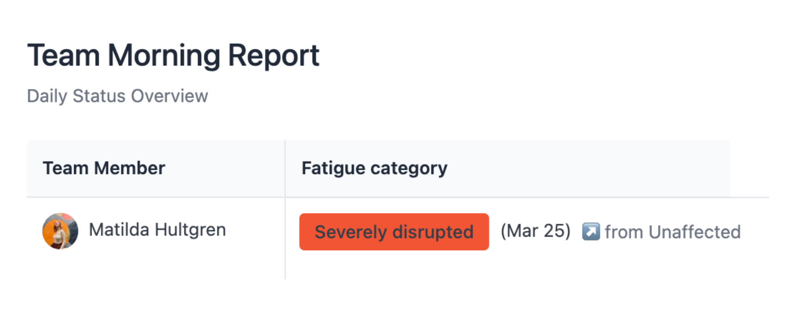Click the Daily Status Overview subtitle
Image resolution: width=787 pixels, height=323 pixels.
[x=117, y=96]
